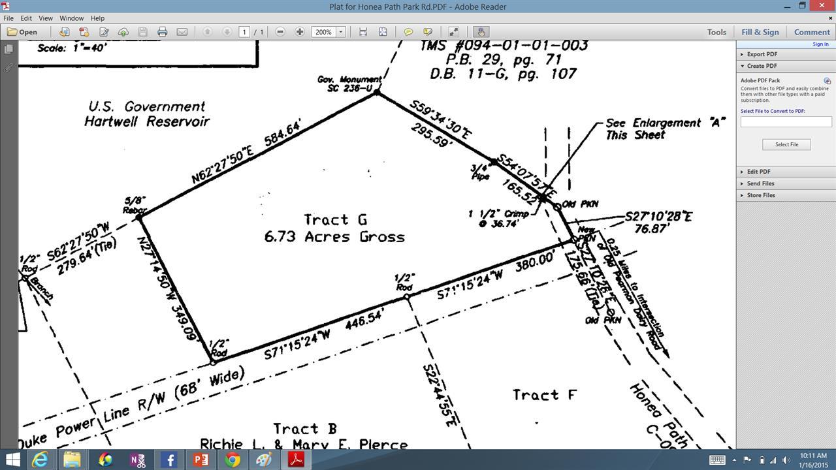This screenshot has height=470, width=836.
Task: Open the zoom level dropdown arrow
Action: point(340,31)
